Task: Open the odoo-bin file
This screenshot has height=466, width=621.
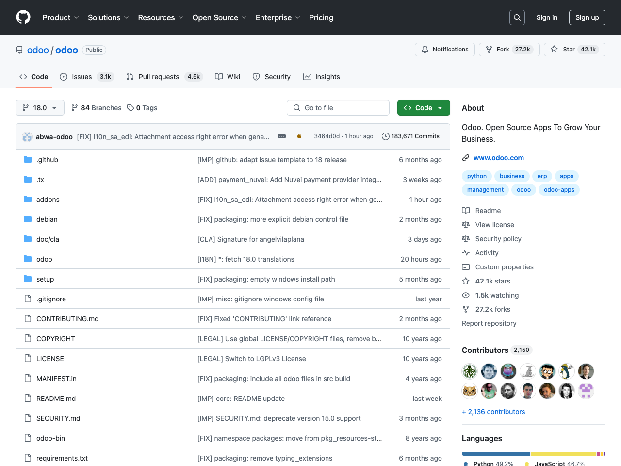Action: 50,438
